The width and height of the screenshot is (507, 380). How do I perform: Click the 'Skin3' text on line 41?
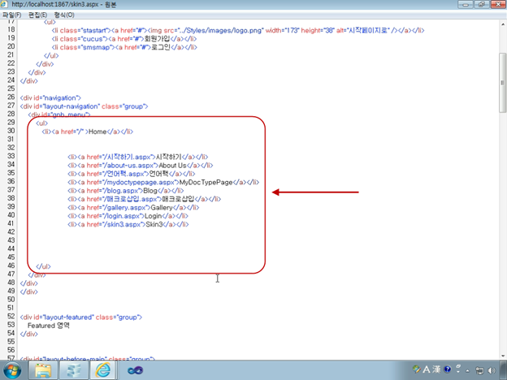[x=154, y=224]
